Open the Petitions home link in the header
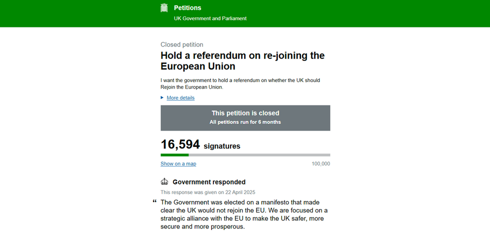 (187, 8)
